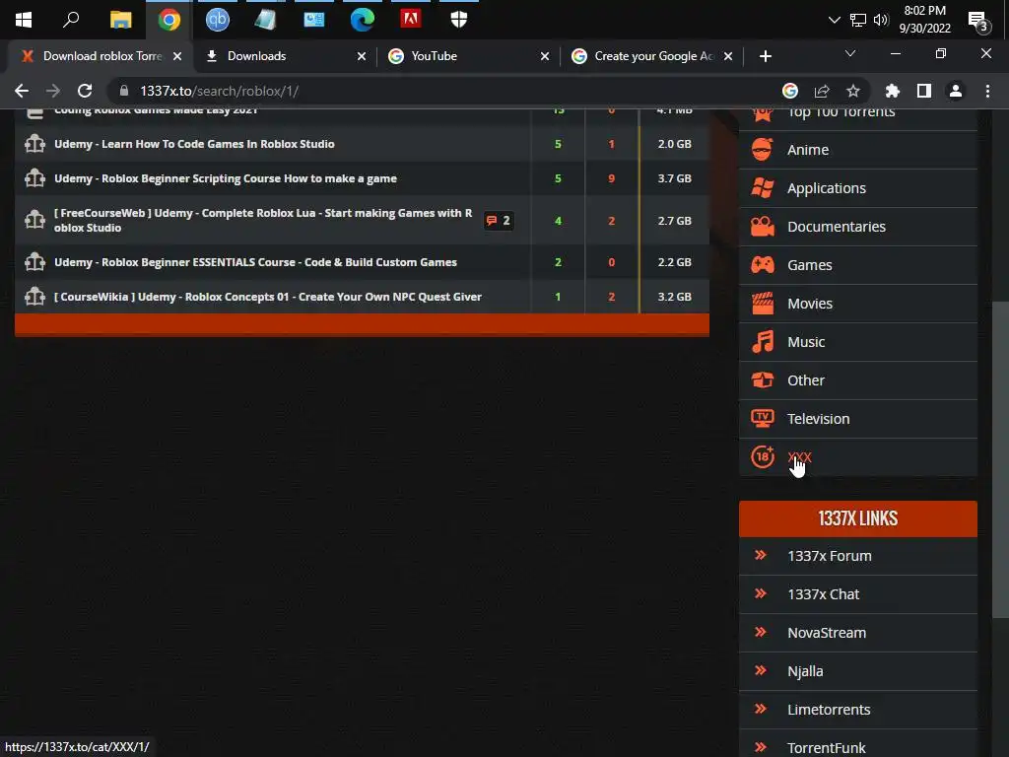
Task: Click the comments badge on FreeCourseWeb torrent
Action: (499, 221)
